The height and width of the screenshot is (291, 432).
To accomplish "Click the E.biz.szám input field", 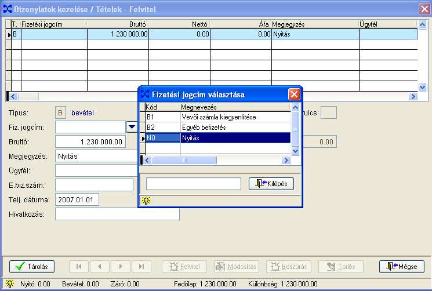I will click(x=94, y=185).
